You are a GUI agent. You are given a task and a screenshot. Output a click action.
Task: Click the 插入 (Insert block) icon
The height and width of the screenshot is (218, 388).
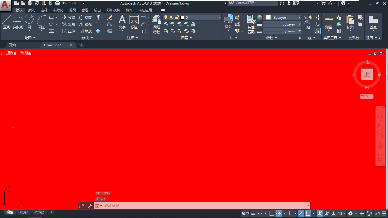point(228,22)
